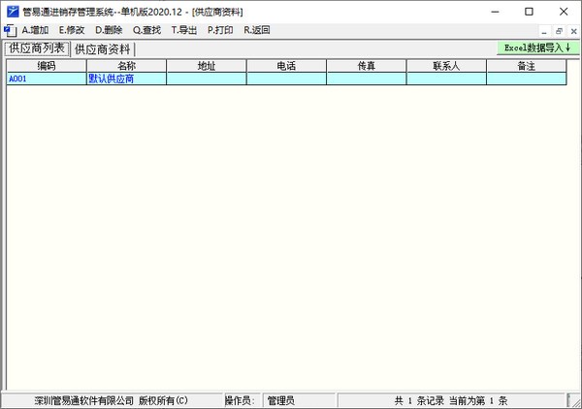Click Q.查找 to search suppliers
582x409 pixels.
(146, 30)
